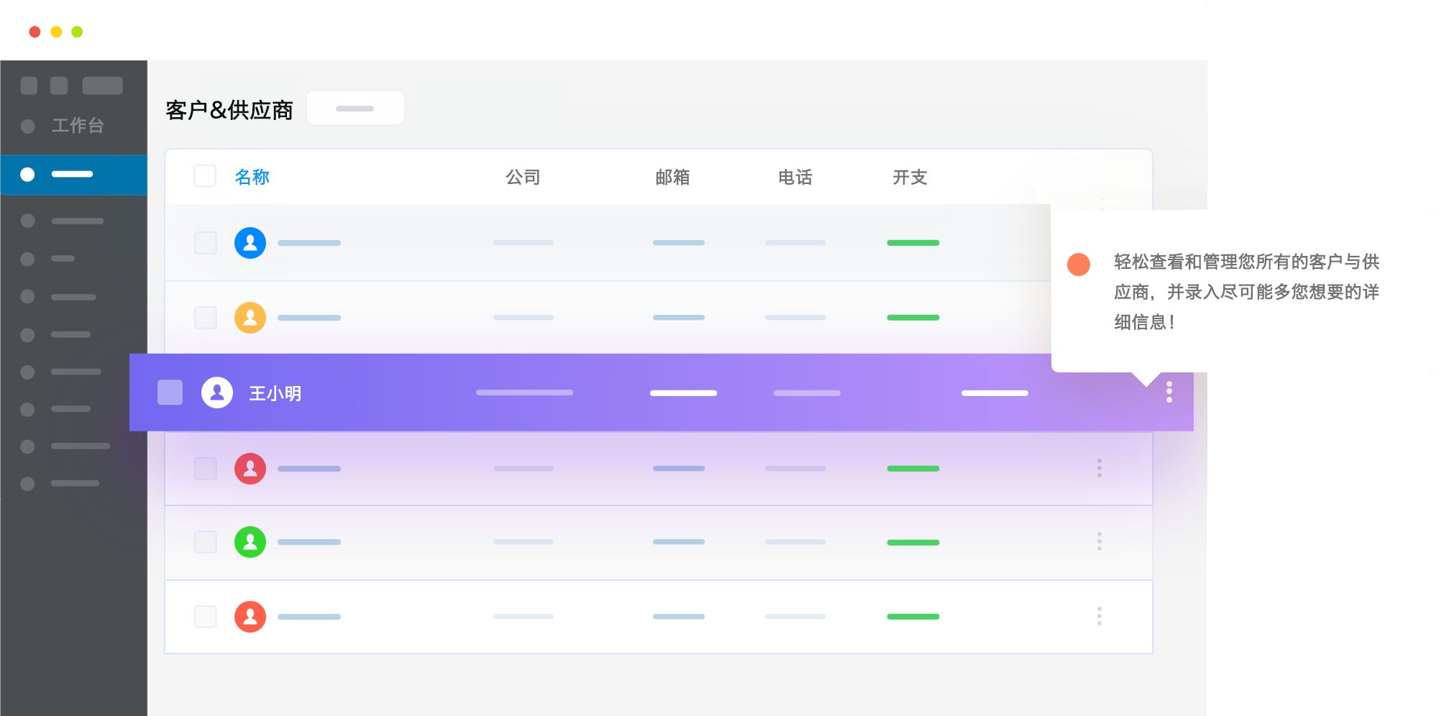1439x716 pixels.
Task: Click the first square icon atop the sidebar
Action: click(29, 86)
